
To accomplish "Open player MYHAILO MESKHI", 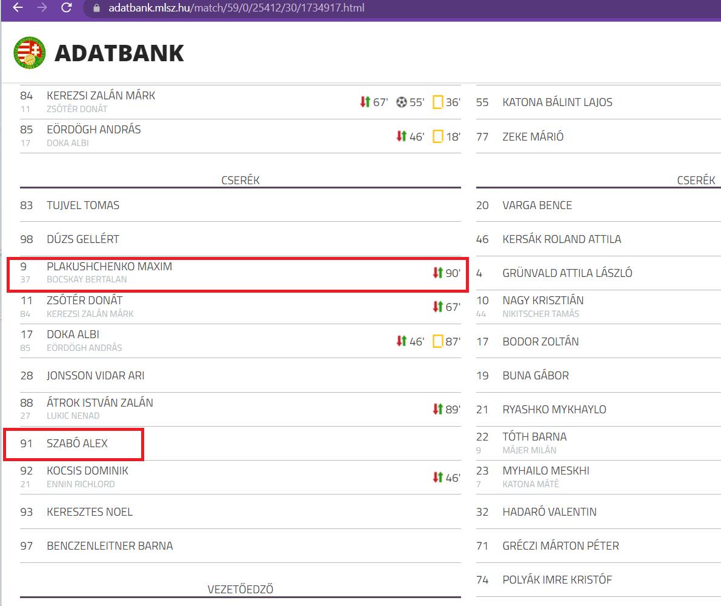I will click(x=545, y=471).
